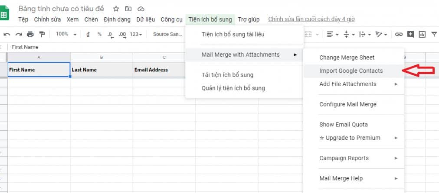Decrease decimal places icon
439x193 pixels.
coord(110,35)
